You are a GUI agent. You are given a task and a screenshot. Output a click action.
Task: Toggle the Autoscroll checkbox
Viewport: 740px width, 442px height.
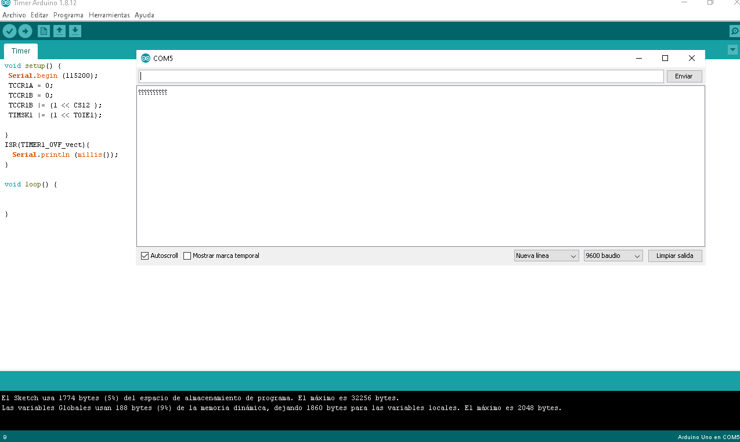(145, 256)
